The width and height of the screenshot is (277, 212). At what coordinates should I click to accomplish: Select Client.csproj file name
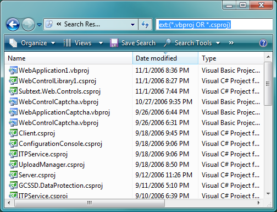[x=37, y=133]
